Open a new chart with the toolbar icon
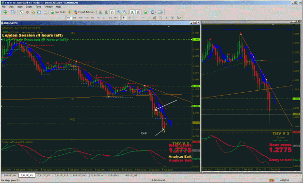Viewport: 303px width, 183px height. [x=5, y=12]
